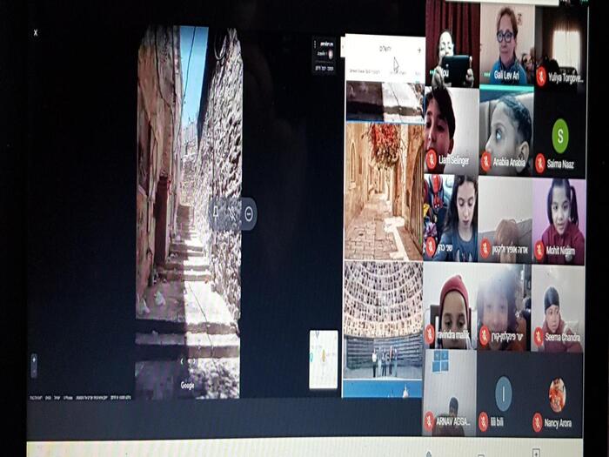609x457 pixels.
Task: Remove the presentation with the minus-circle icon
Action: coord(249,214)
